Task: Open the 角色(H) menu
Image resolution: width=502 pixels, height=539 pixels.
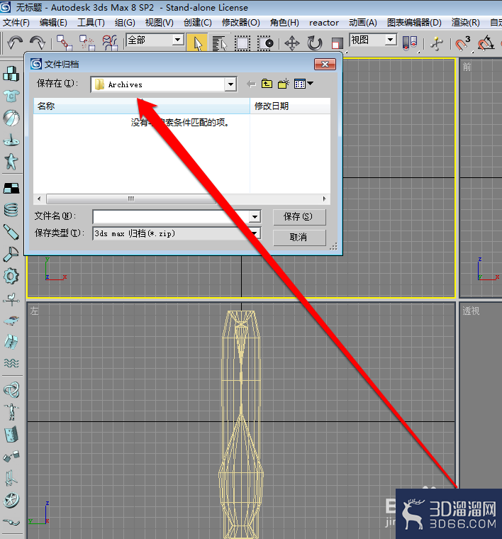Action: [x=284, y=23]
